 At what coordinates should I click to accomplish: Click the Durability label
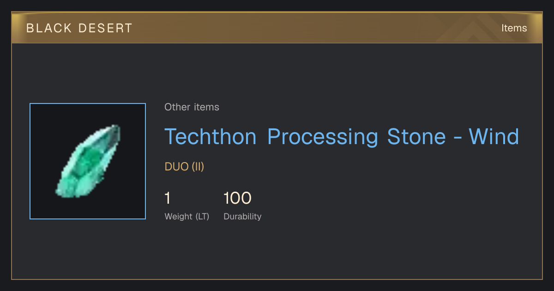pyautogui.click(x=242, y=216)
